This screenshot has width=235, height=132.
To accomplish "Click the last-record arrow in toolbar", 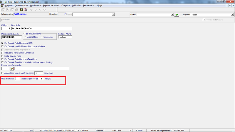I will (x=45, y=10).
